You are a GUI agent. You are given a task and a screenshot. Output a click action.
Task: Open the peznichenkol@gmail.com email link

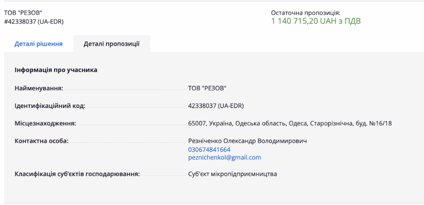click(224, 157)
